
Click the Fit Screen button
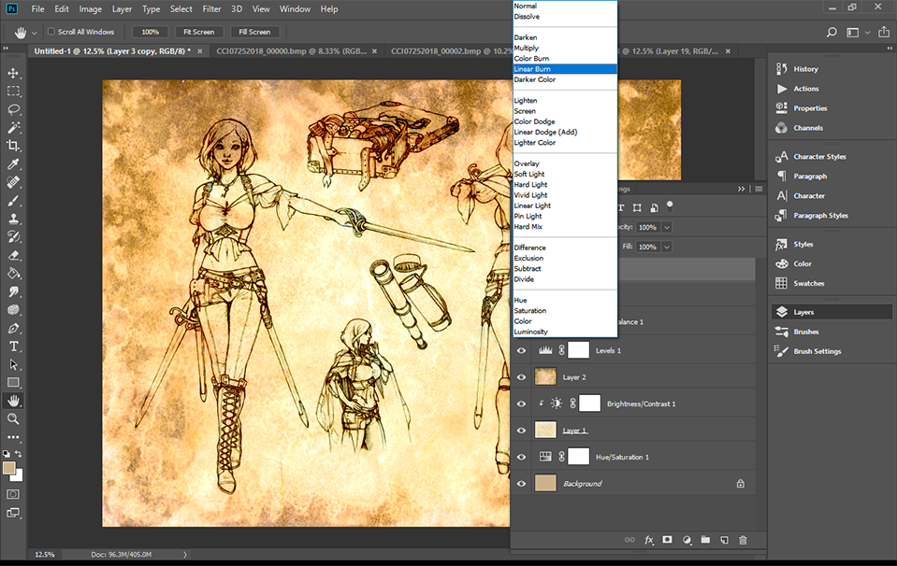[197, 32]
